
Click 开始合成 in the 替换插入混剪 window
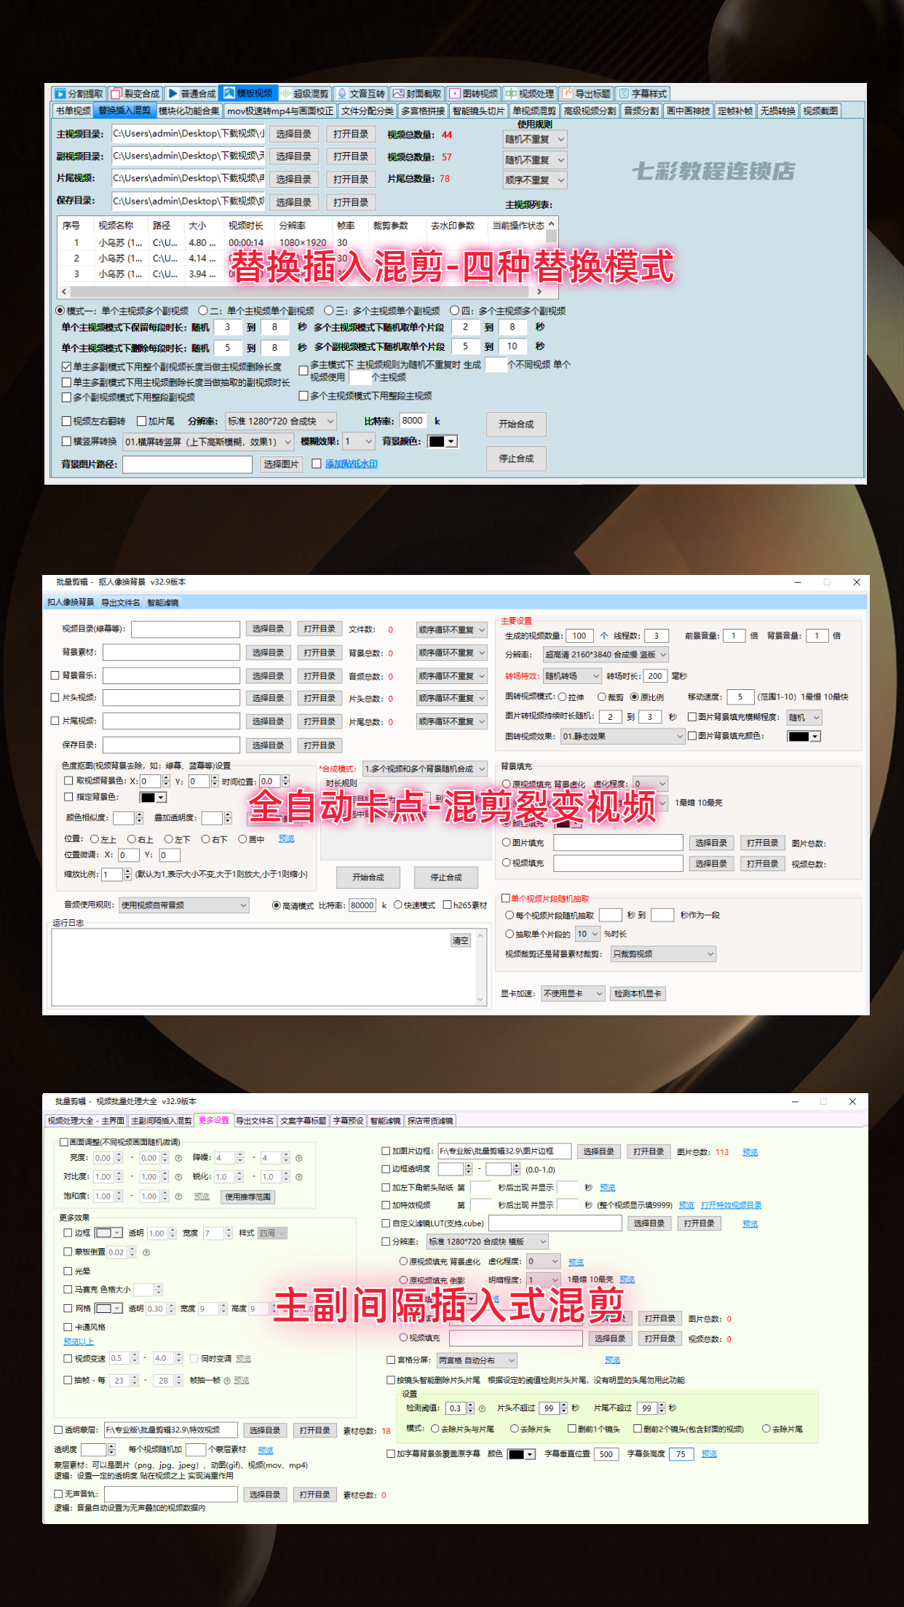[516, 424]
